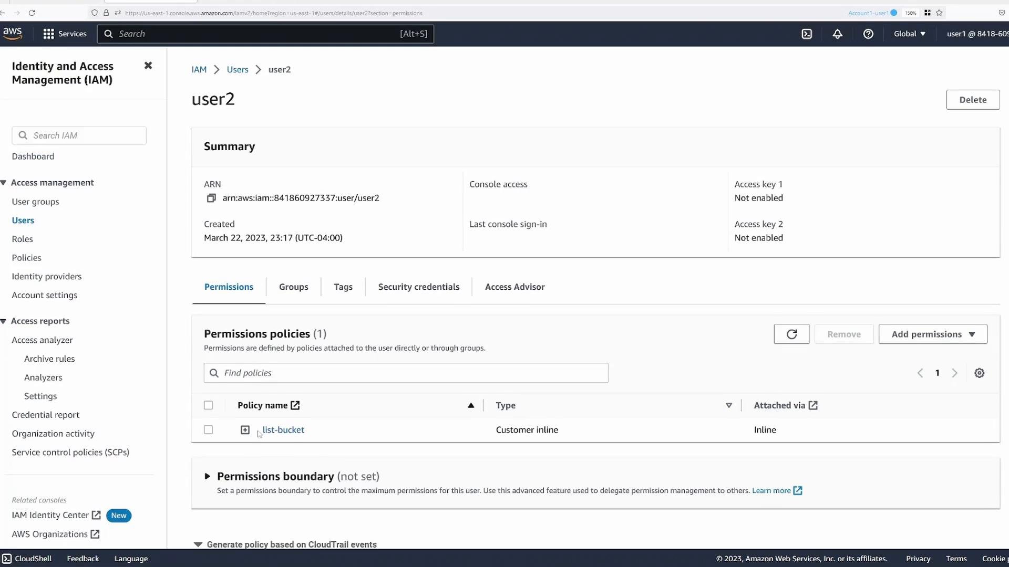Close the IAM navigation pane

pos(148,66)
